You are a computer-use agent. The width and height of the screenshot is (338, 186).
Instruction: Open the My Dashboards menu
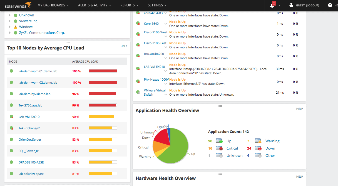(x=53, y=5)
